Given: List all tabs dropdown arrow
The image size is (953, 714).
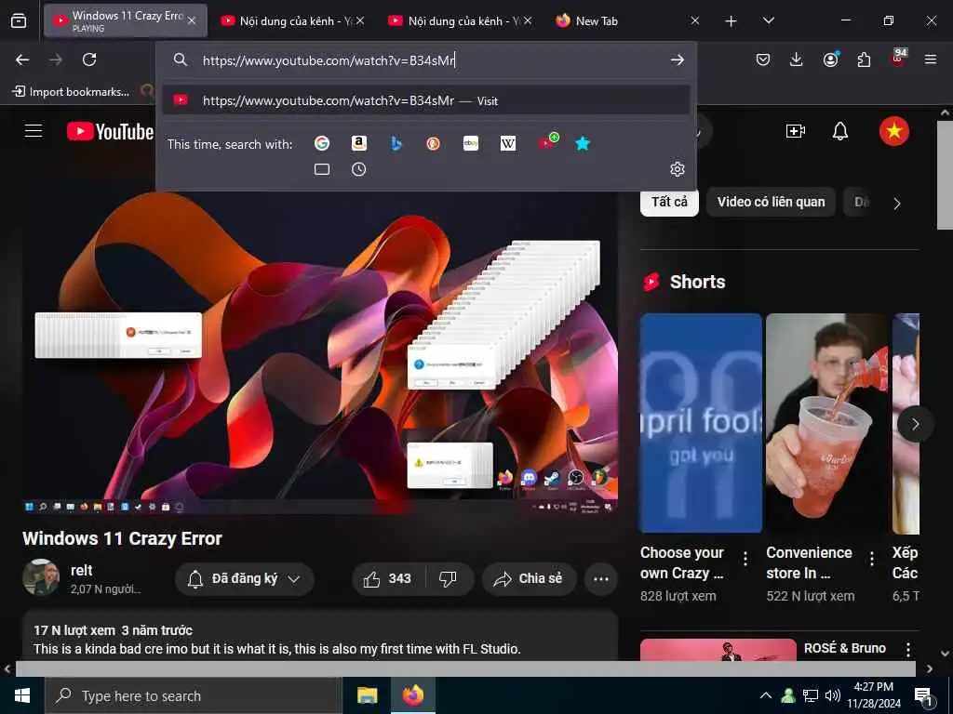Looking at the screenshot, I should coord(768,21).
